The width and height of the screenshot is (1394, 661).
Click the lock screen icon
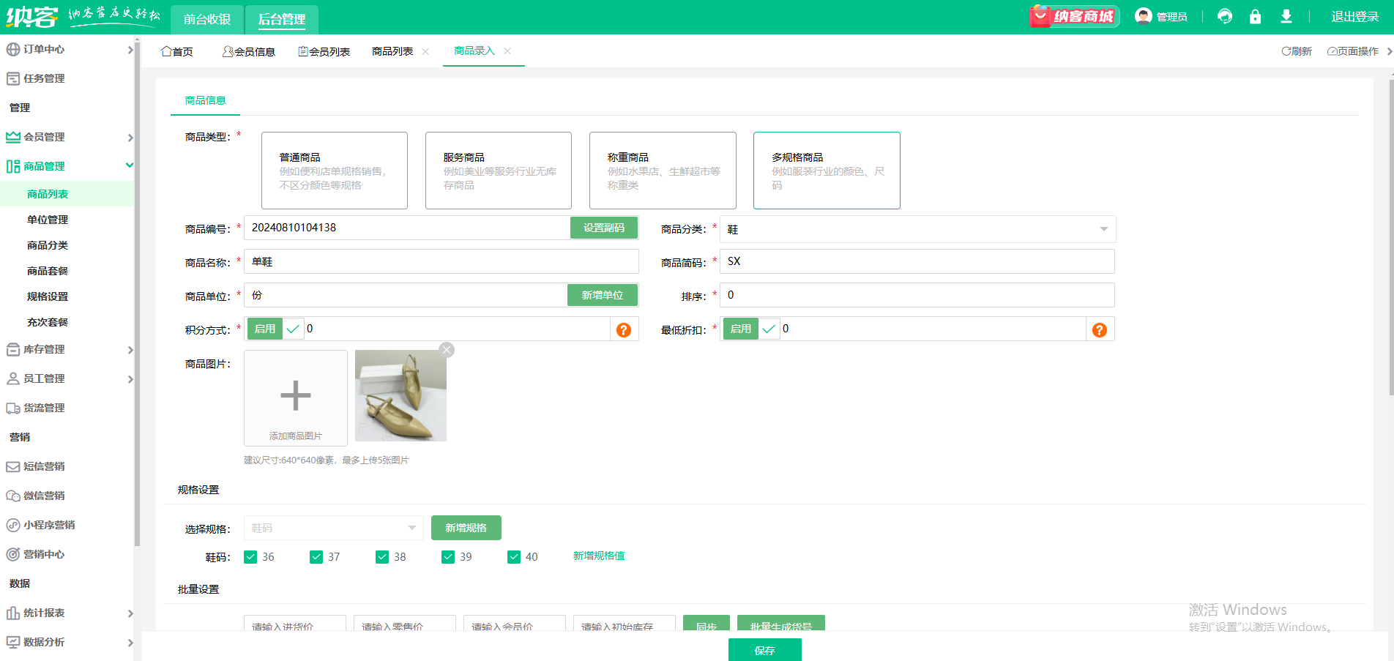[x=1255, y=16]
